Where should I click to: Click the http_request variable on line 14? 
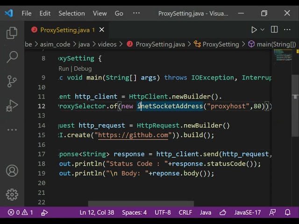coord(102,126)
